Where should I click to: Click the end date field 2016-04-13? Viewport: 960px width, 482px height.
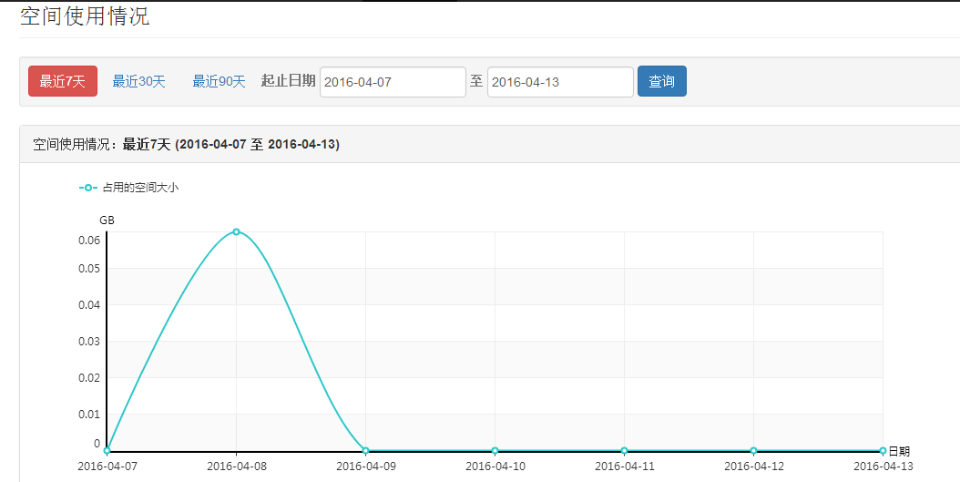pos(560,82)
